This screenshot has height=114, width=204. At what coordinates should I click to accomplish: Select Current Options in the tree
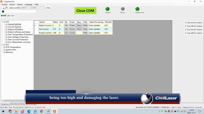tap(14, 27)
